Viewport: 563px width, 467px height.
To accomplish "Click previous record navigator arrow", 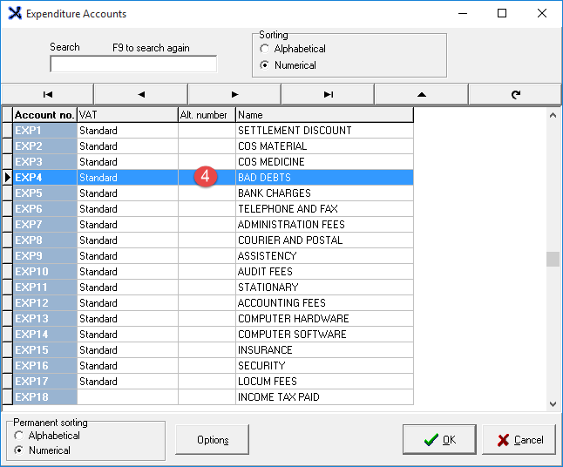I will (140, 94).
